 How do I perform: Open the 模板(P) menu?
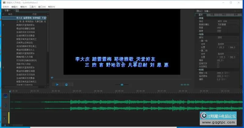point(23,7)
